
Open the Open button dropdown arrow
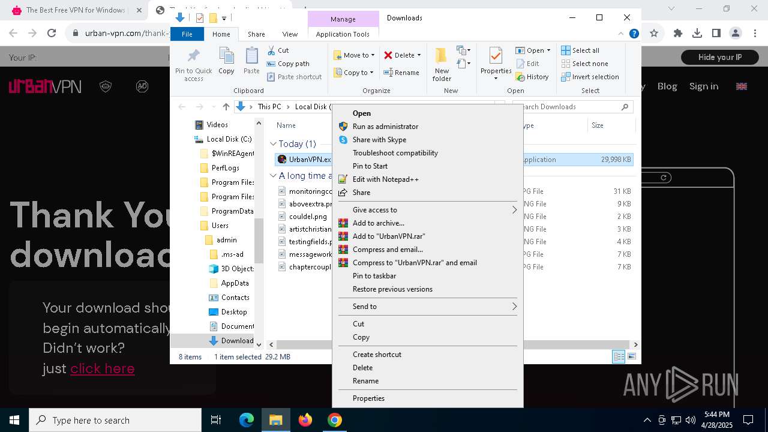coord(548,50)
